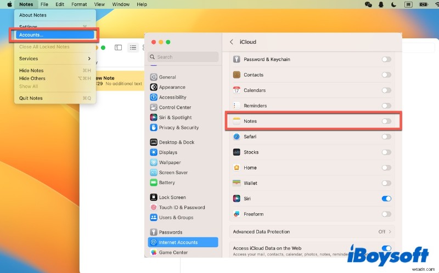Click the System Settings Search field
439x273 pixels.
[x=183, y=57]
